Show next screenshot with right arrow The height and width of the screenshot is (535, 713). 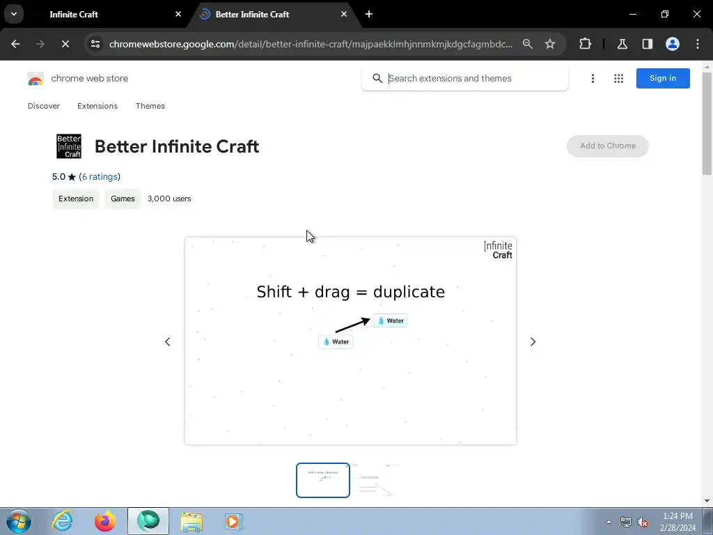click(x=533, y=341)
